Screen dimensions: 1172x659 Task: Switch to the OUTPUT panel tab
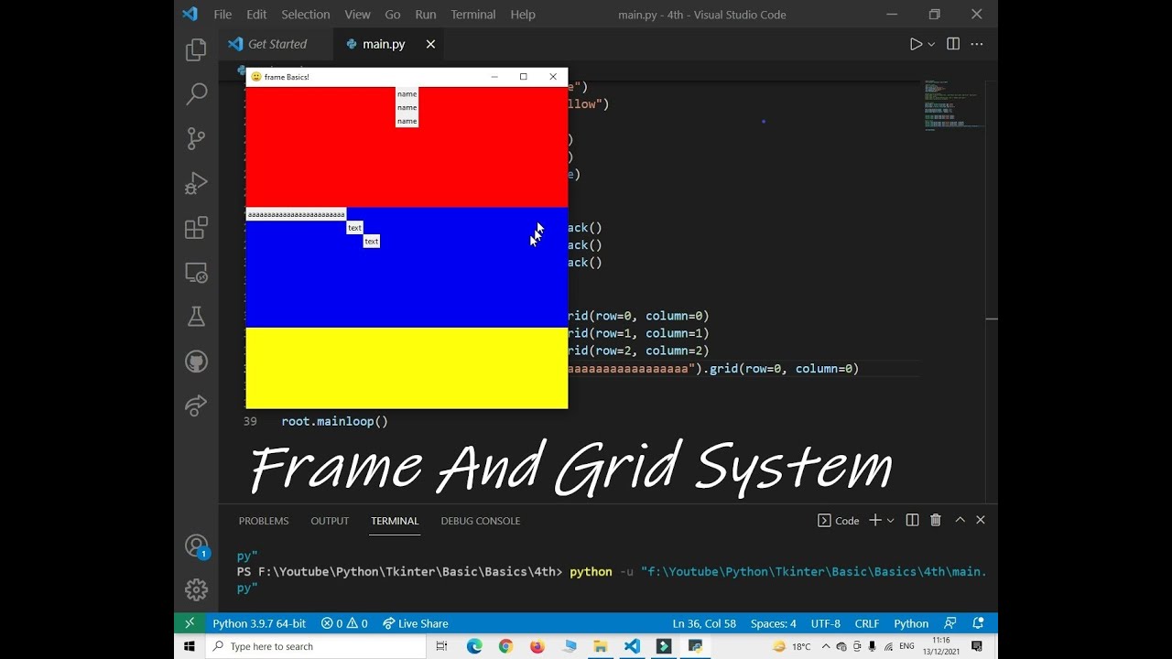330,521
